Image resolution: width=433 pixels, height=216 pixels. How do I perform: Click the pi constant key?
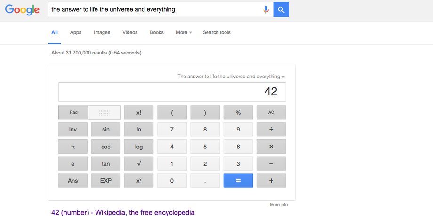[x=72, y=147]
